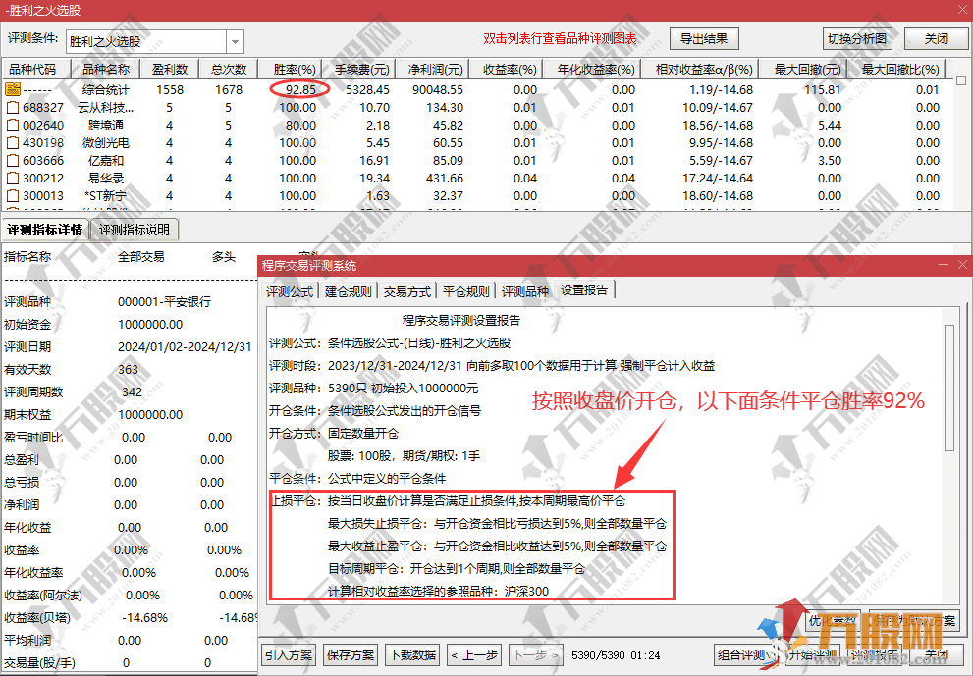Image resolution: width=973 pixels, height=676 pixels.
Task: Click the top 关闭 button in the 胜利之火选股 window
Action: [937, 39]
